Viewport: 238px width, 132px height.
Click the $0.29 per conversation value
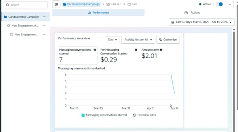tap(109, 59)
